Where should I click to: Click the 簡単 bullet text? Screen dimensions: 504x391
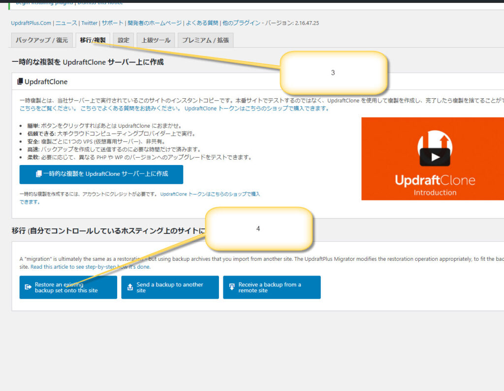coord(105,126)
